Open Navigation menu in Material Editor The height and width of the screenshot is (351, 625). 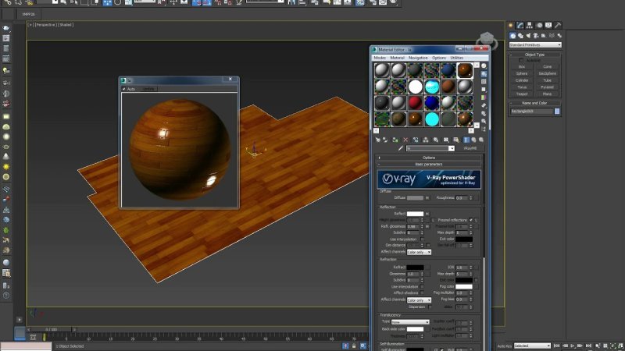pyautogui.click(x=418, y=58)
